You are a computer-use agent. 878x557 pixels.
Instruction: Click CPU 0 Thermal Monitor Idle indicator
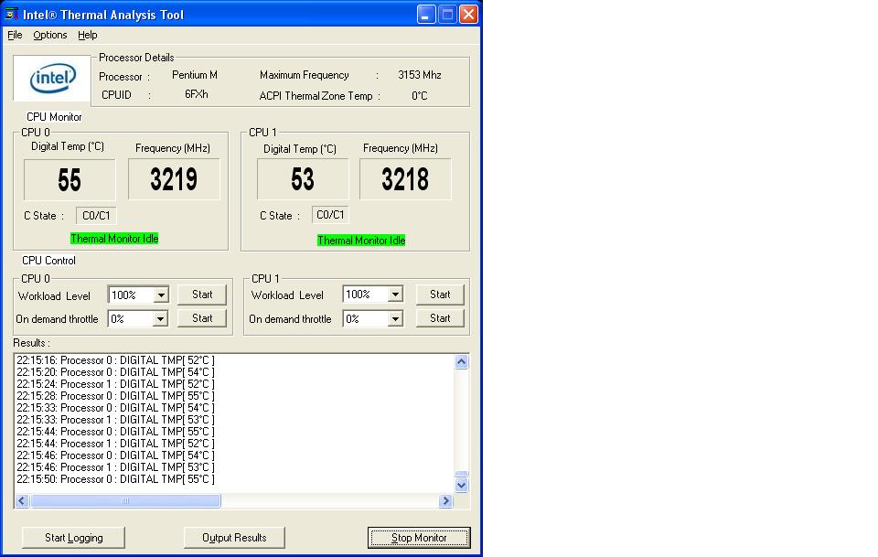point(114,239)
